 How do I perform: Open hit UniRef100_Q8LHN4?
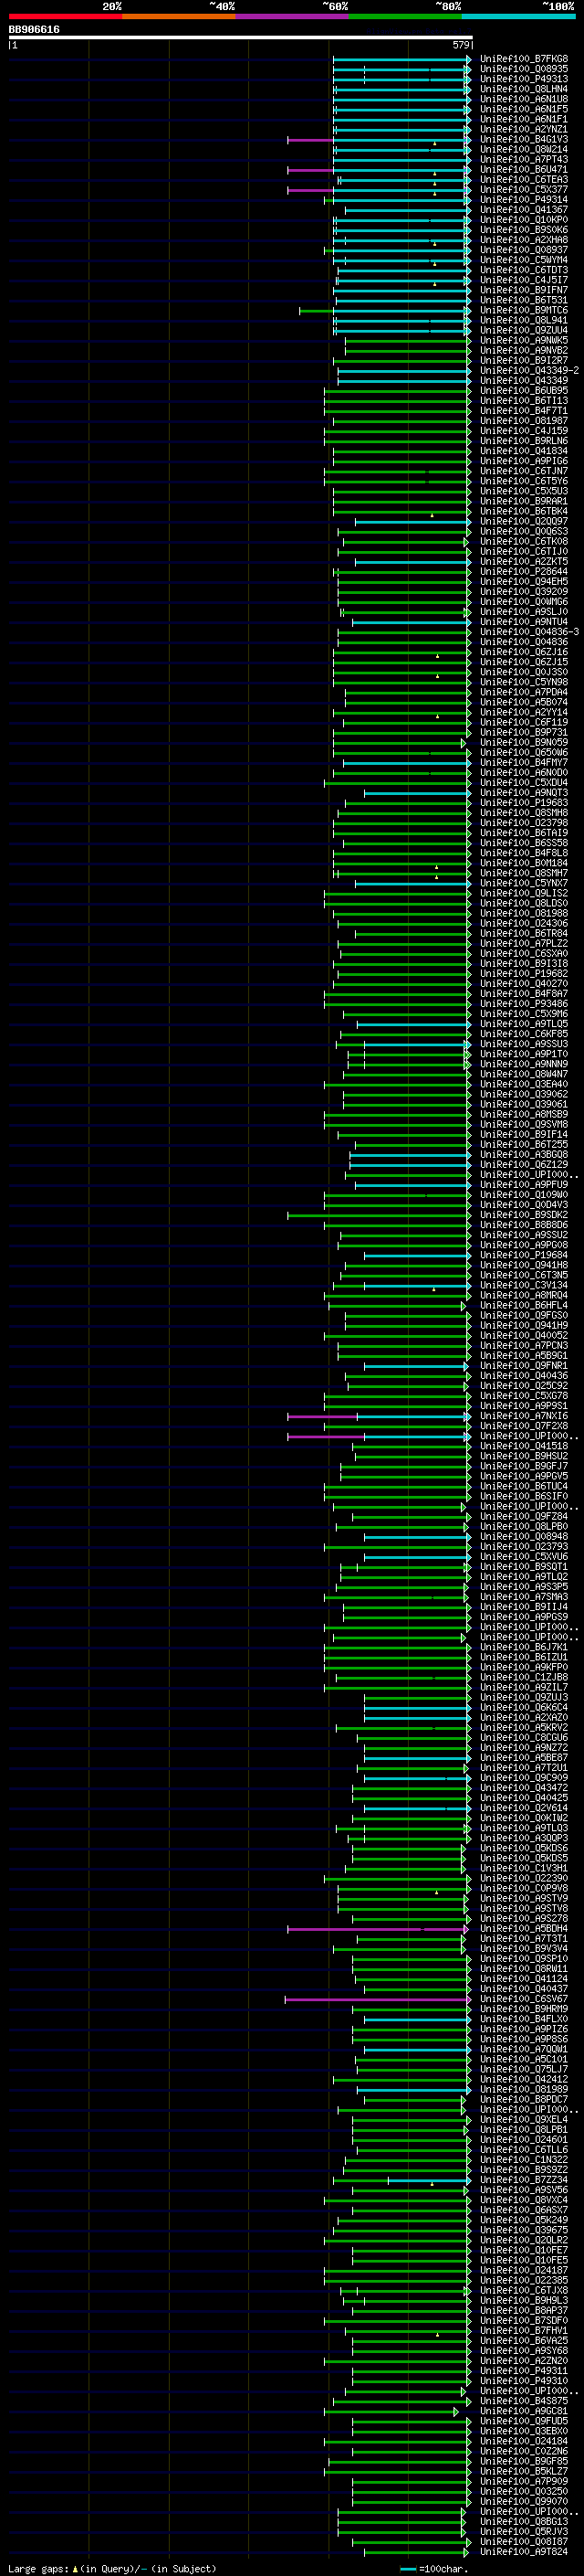(523, 89)
